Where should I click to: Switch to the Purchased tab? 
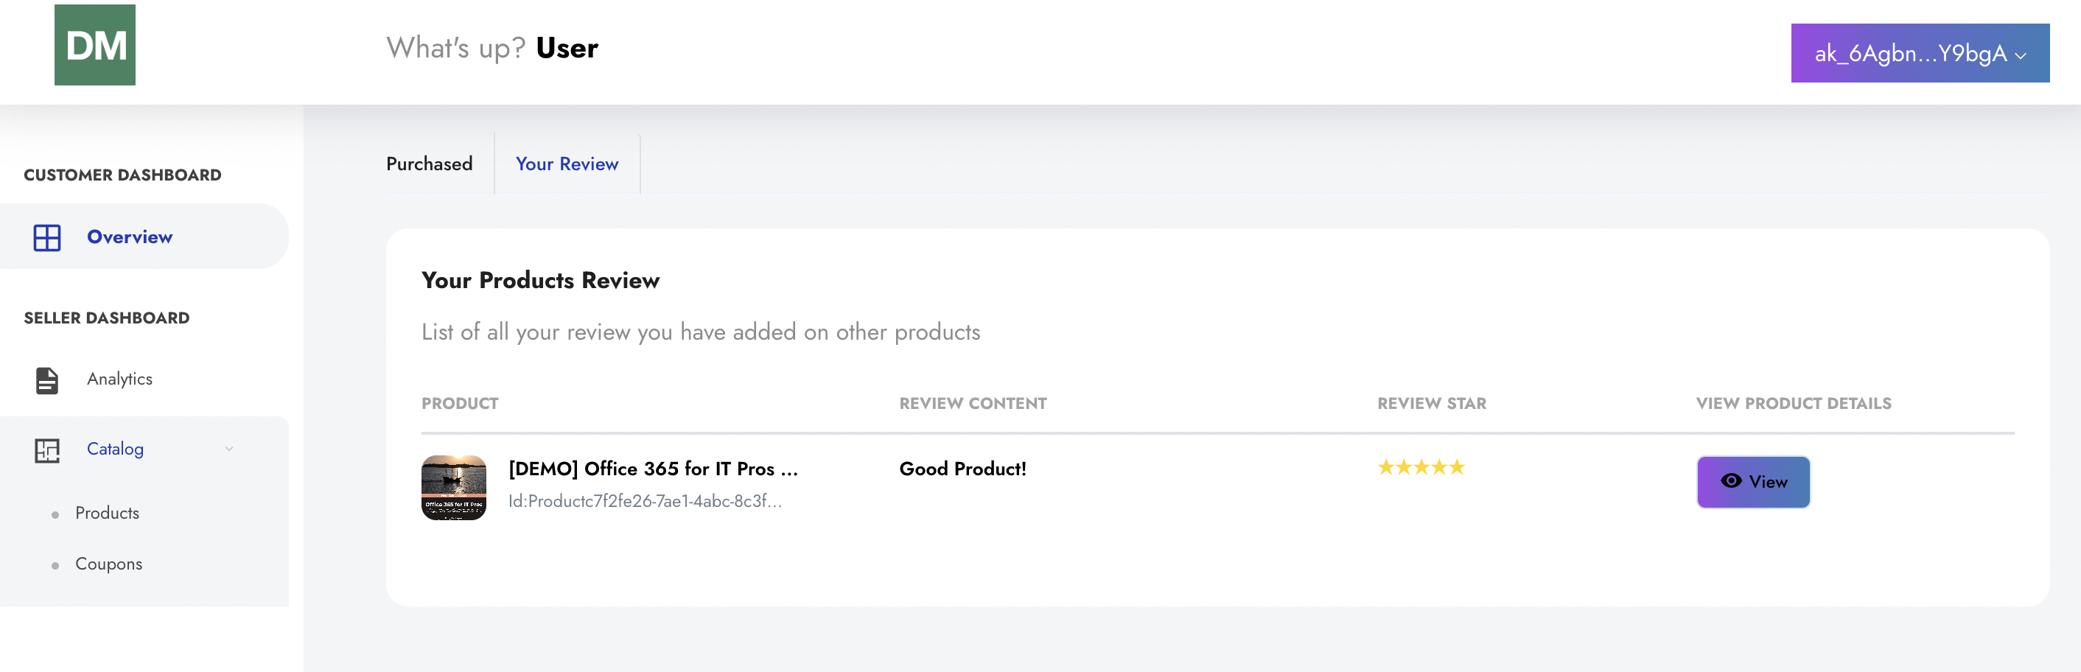429,164
